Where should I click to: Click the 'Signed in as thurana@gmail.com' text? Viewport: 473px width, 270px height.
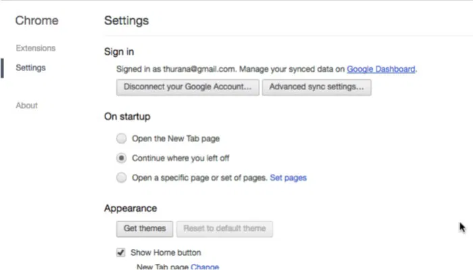point(176,69)
